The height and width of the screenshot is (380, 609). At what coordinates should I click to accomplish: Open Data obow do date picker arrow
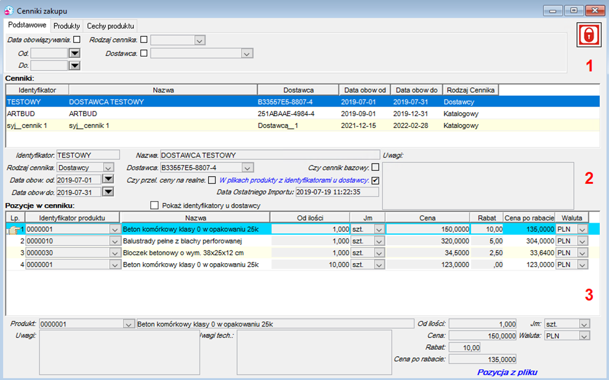point(108,192)
